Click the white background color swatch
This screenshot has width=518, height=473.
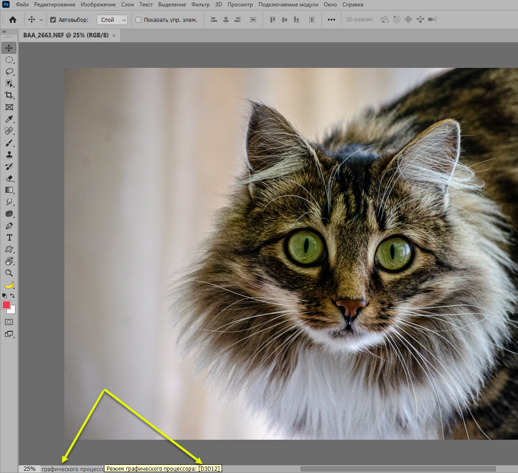coord(12,311)
